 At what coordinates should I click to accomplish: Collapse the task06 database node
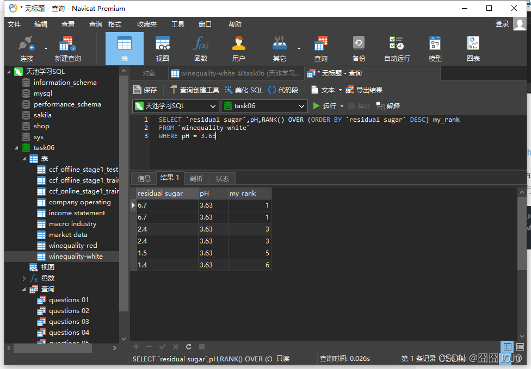coord(16,148)
